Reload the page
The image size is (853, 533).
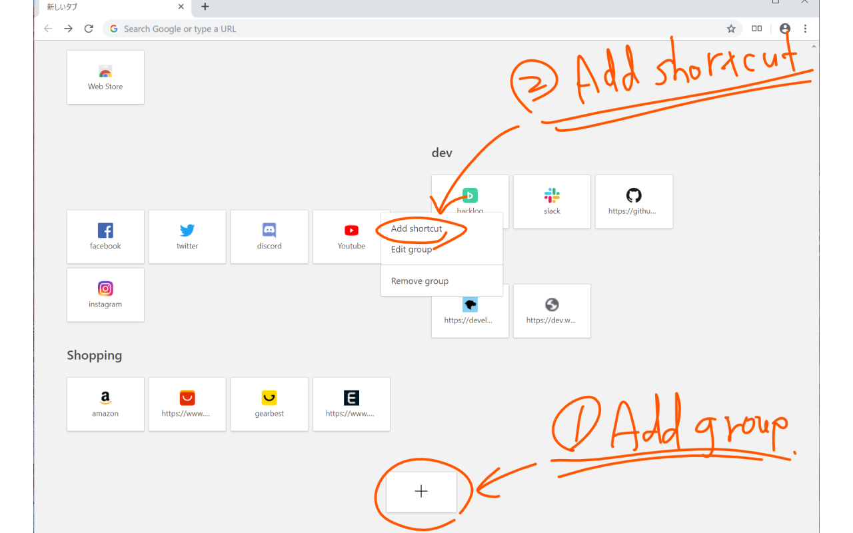click(x=89, y=29)
